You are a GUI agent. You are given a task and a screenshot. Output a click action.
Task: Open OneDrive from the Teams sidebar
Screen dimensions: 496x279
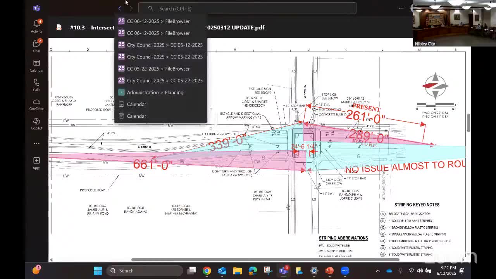pyautogui.click(x=36, y=104)
